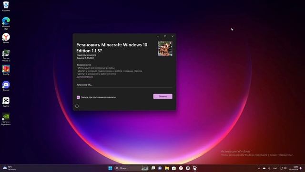Click the Minecraft app thumbnail image
Screen dimensions: 305x172
point(165,49)
